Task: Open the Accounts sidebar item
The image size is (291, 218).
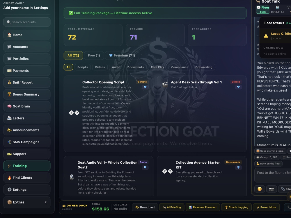Action: point(27,47)
